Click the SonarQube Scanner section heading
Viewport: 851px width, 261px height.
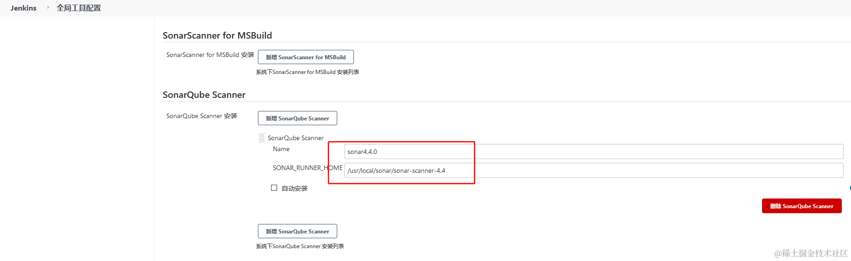pyautogui.click(x=204, y=95)
